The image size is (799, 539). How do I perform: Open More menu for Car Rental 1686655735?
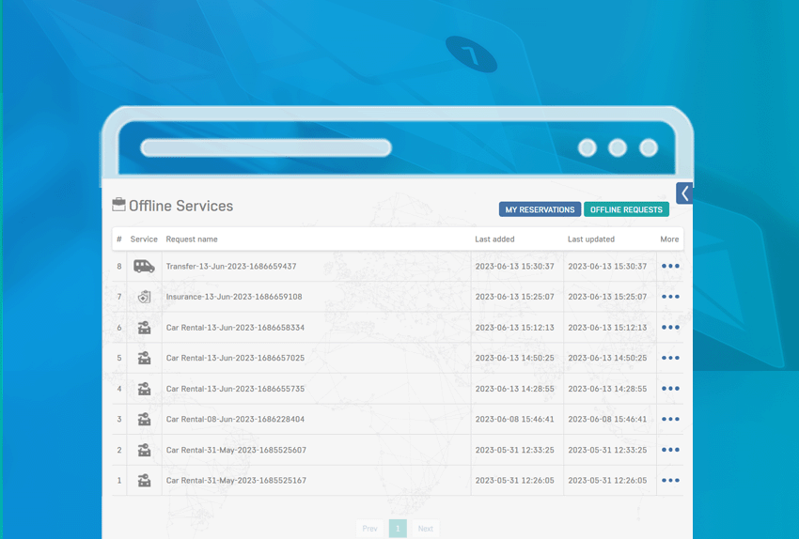670,389
